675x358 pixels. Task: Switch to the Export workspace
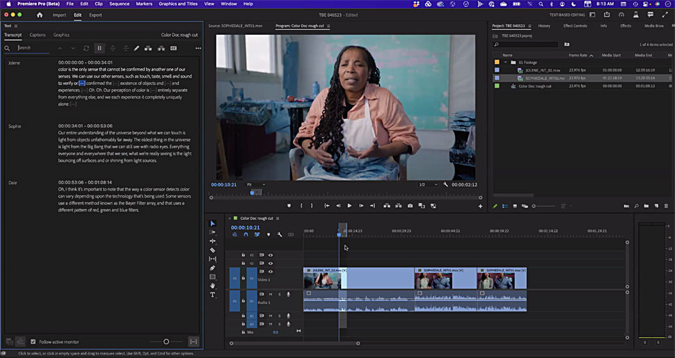coord(95,15)
